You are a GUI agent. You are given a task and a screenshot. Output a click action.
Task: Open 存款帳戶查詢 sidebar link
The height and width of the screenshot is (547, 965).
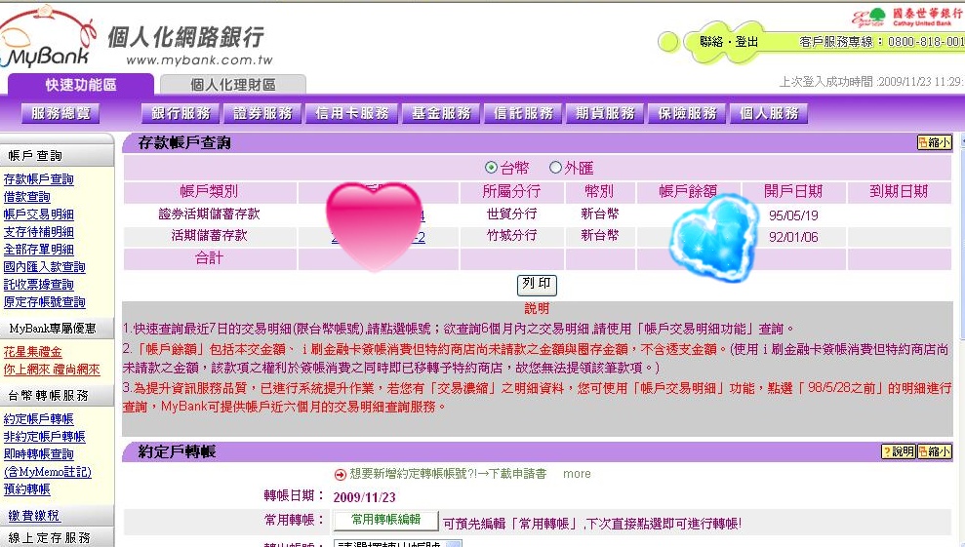[39, 179]
